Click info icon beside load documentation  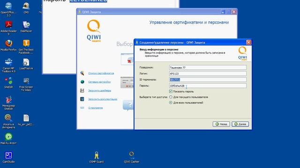click(82, 99)
